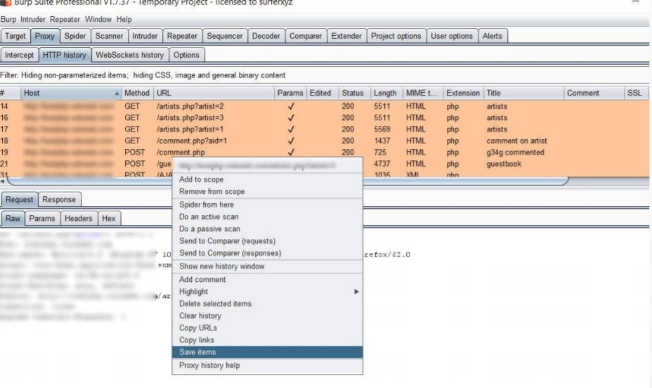Sort by the Method column header
The width and height of the screenshot is (652, 388).
tap(137, 93)
